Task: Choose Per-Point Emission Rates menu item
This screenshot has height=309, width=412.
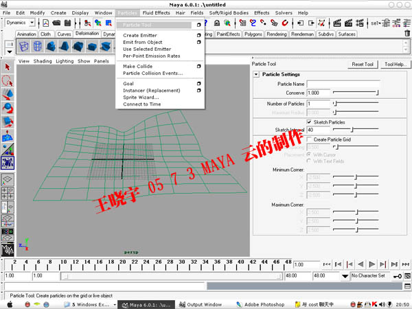Action: (x=152, y=56)
